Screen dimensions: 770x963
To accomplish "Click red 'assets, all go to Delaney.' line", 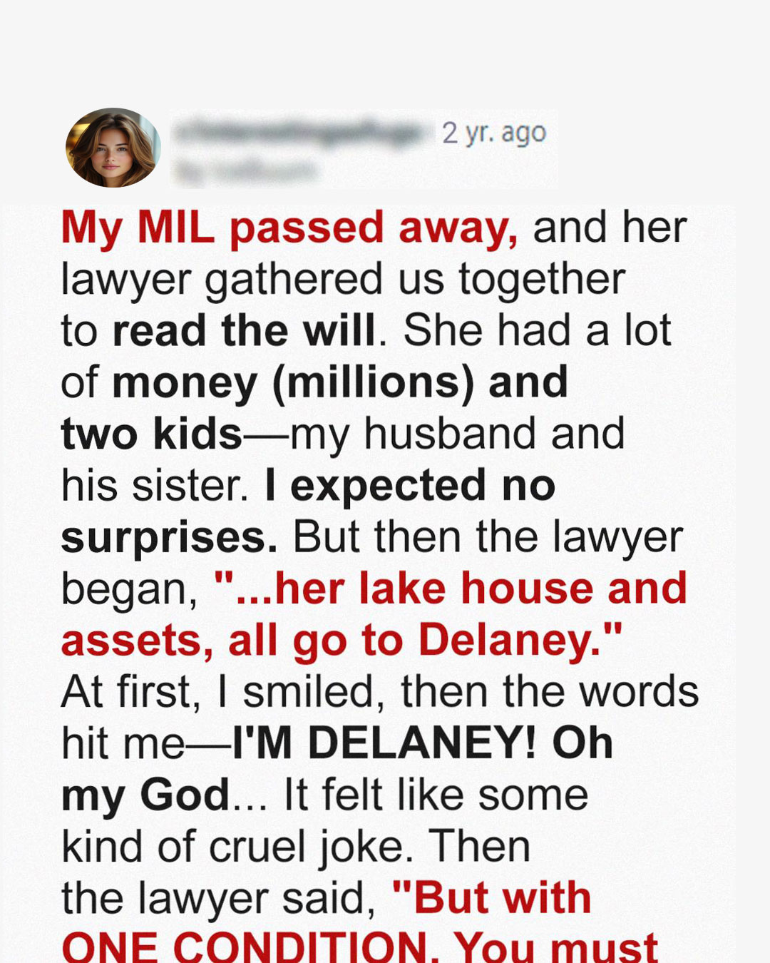I will coord(342,641).
